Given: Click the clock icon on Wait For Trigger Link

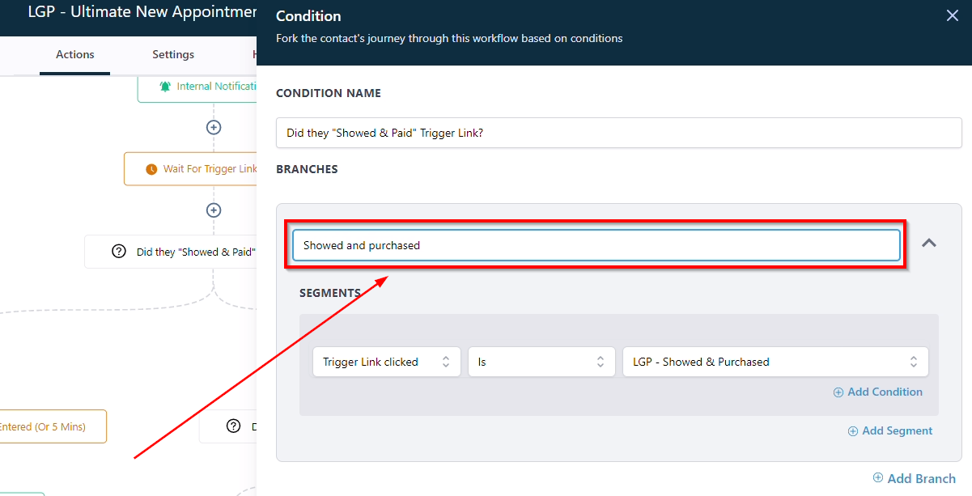Looking at the screenshot, I should click(x=151, y=169).
